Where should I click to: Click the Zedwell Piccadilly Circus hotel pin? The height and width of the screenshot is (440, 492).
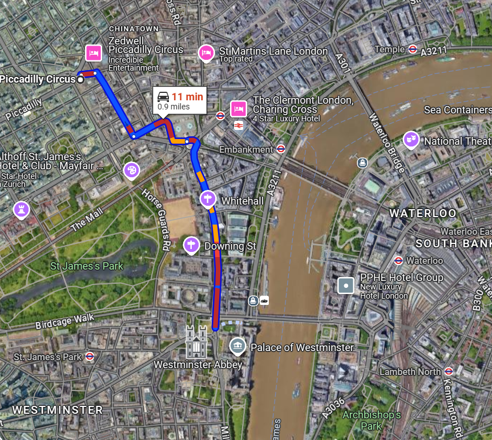coord(94,53)
